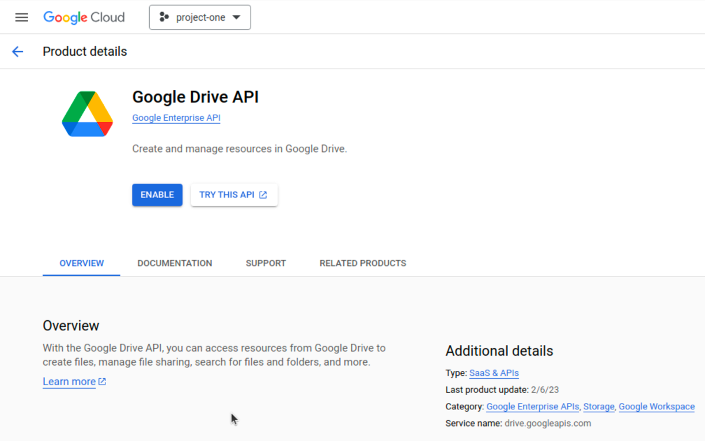The width and height of the screenshot is (705, 441).
Task: Open the Support tab
Action: pos(266,263)
